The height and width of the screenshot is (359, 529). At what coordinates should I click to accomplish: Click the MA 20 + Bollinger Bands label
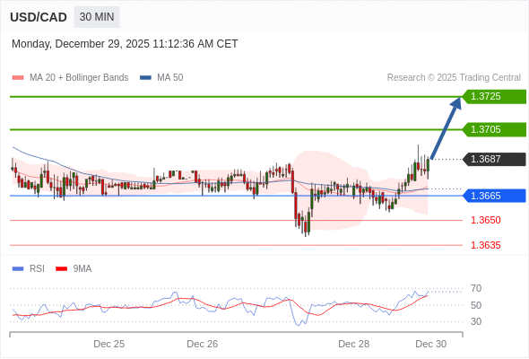[x=79, y=78]
